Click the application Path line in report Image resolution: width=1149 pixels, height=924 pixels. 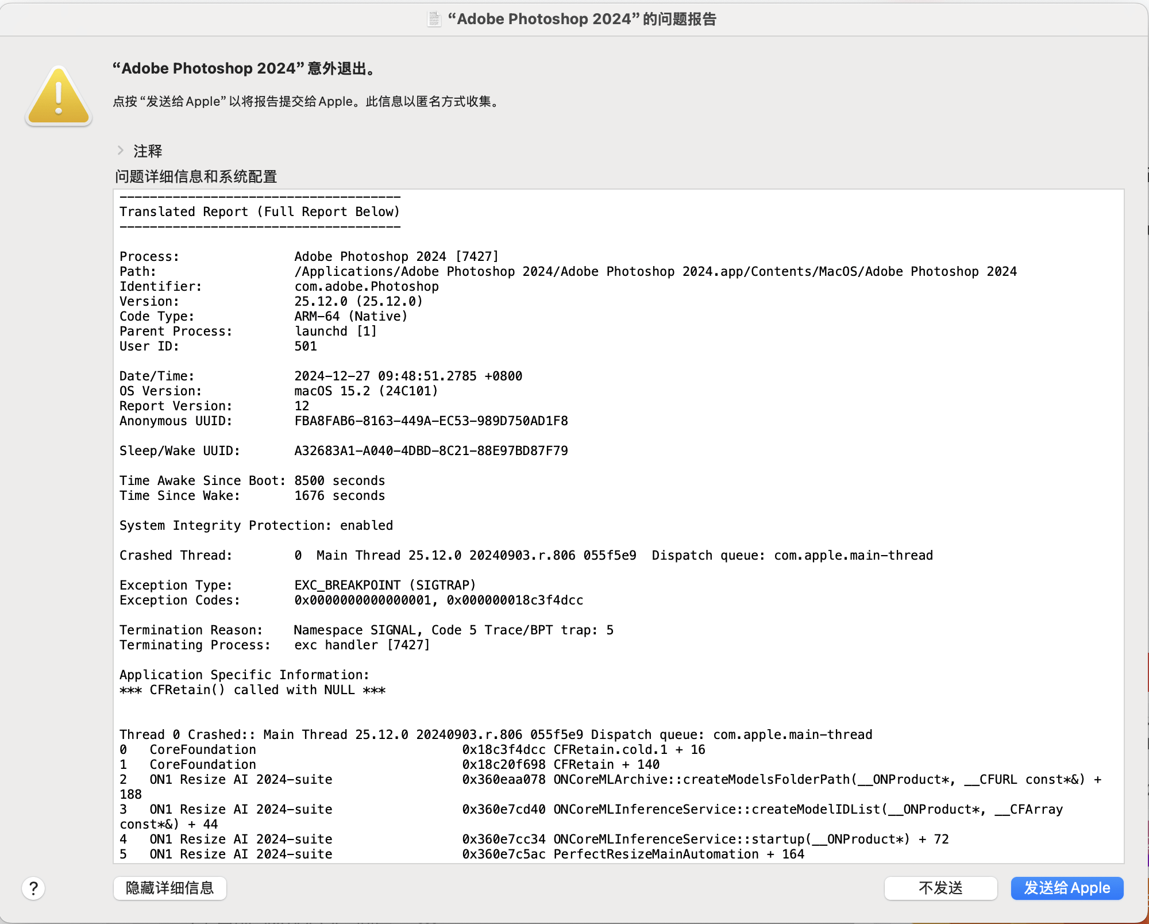tap(655, 271)
